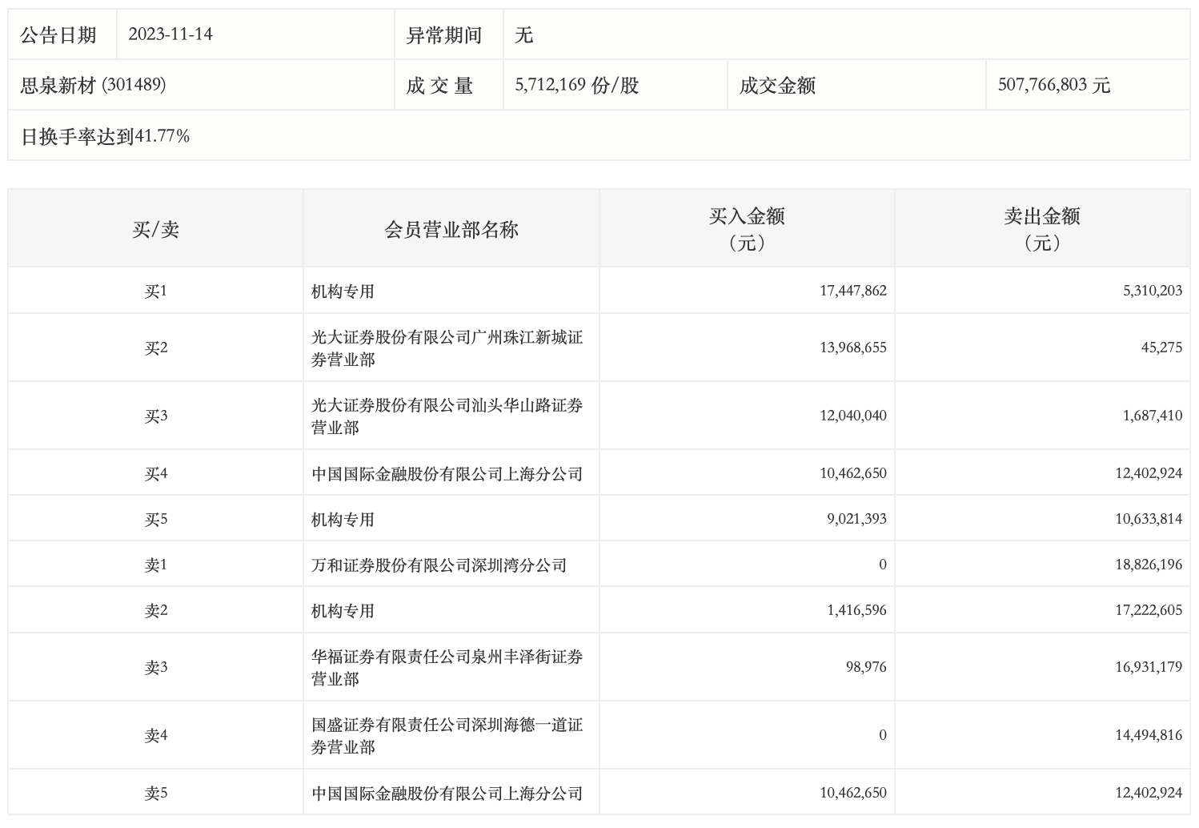Click the 卖5 row label
Image resolution: width=1199 pixels, height=828 pixels.
point(155,793)
